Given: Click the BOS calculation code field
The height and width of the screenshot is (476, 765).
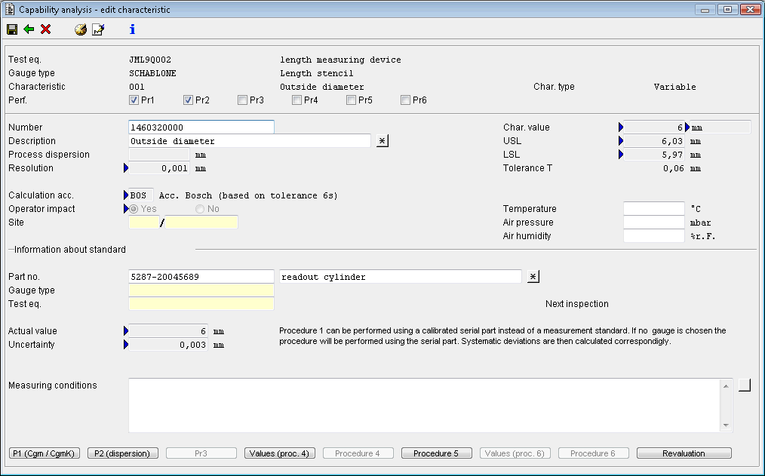Looking at the screenshot, I should [141, 195].
